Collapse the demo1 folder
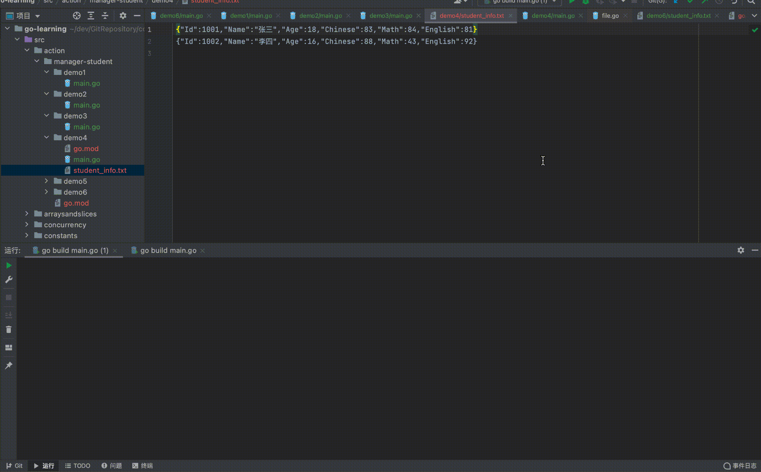 click(x=47, y=72)
